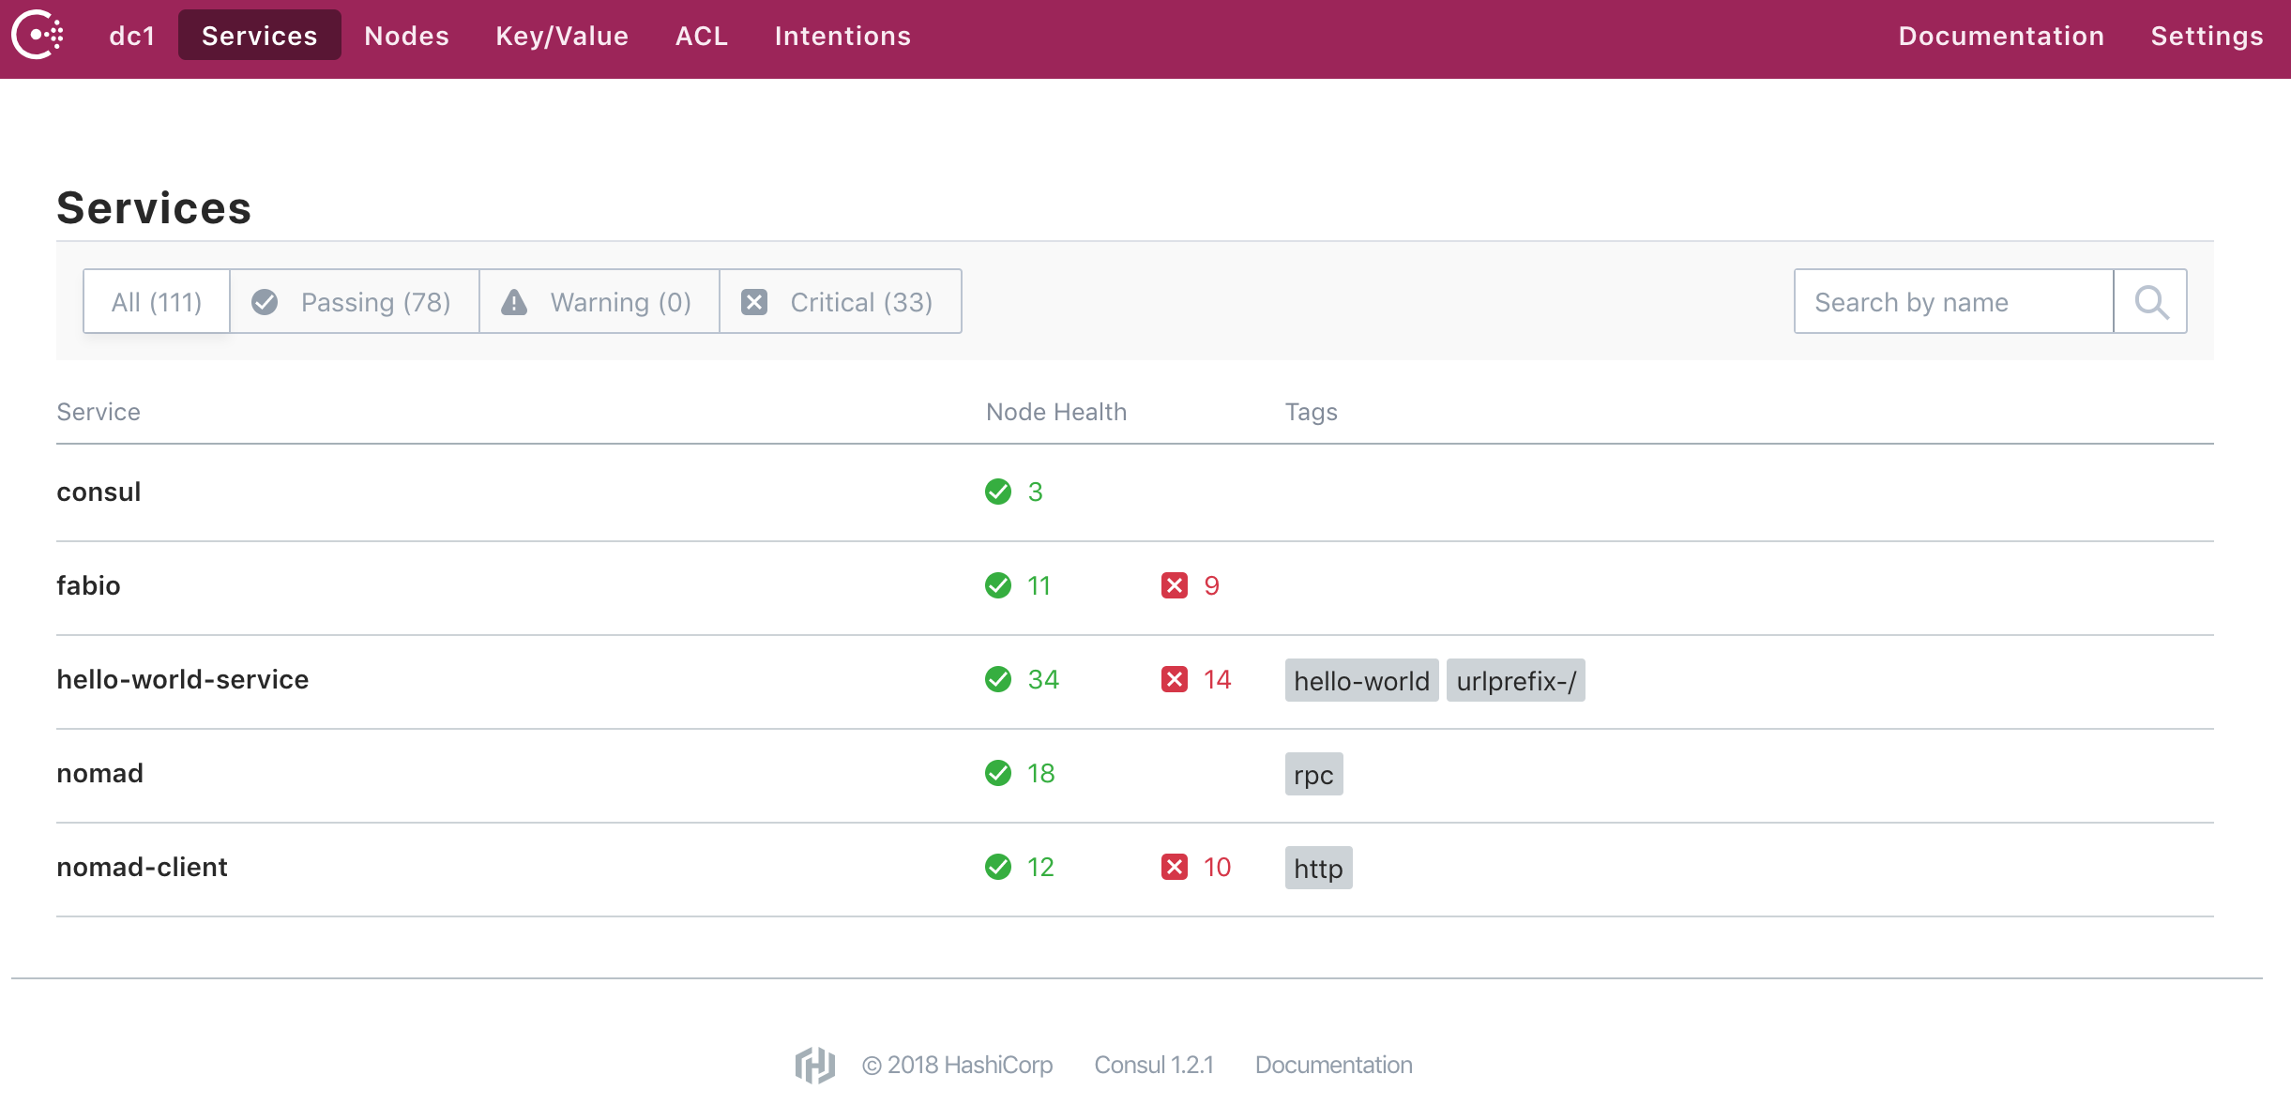Show All (111) services filter
This screenshot has height=1105, width=2291.
point(157,302)
